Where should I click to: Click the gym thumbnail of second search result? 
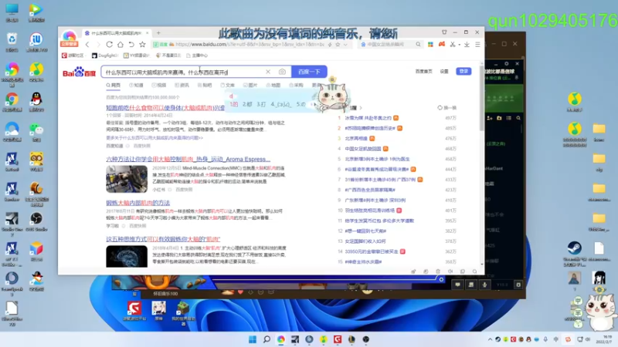(x=127, y=179)
